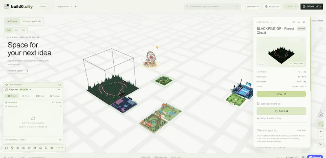The width and height of the screenshot is (326, 158).
Task: Click the BLACKPINE GP lot 3D preview thumbnail
Action: 281,52
